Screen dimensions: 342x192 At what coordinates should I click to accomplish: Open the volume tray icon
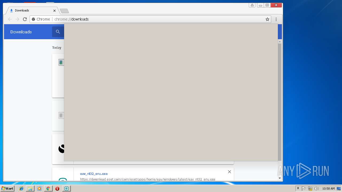(317, 189)
